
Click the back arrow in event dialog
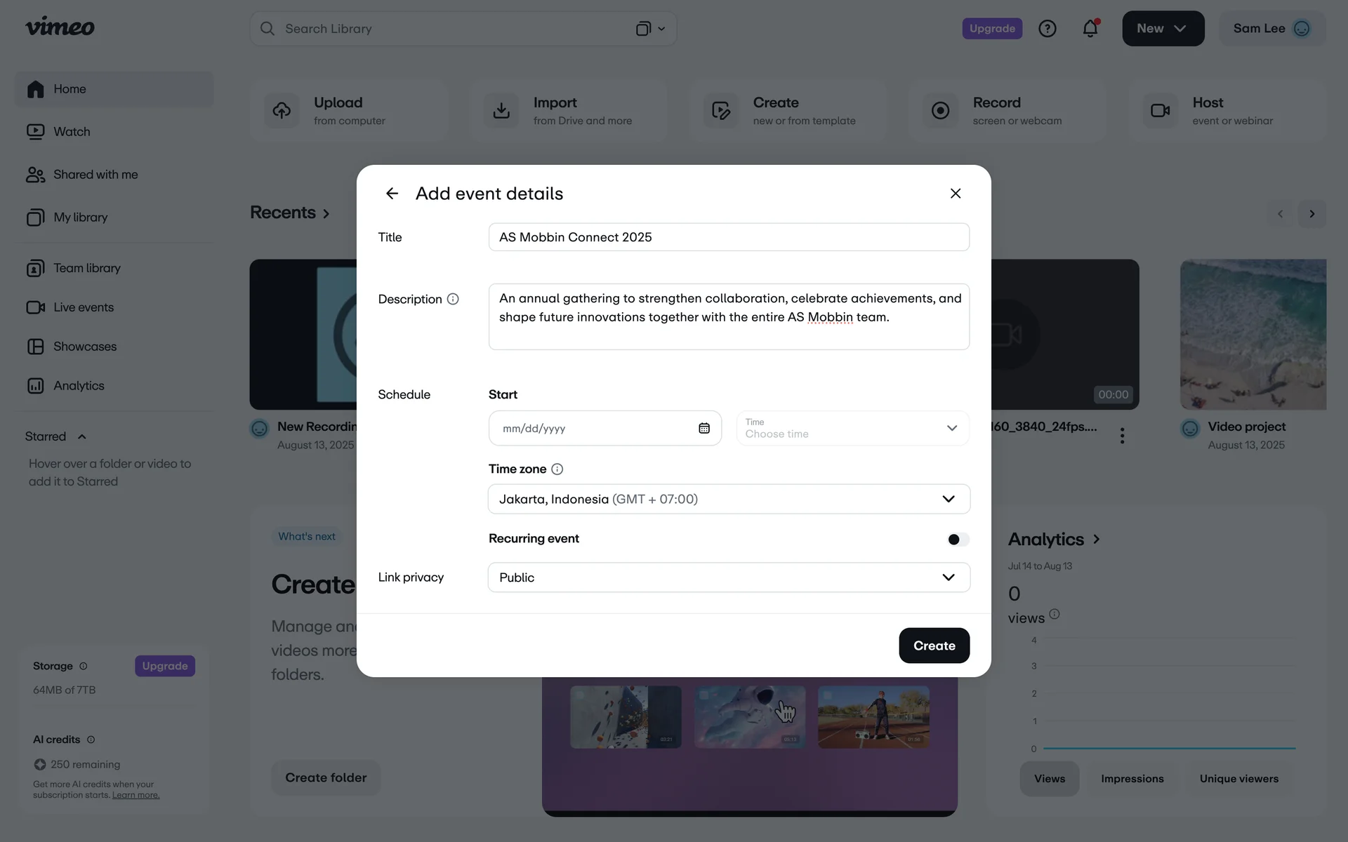[392, 194]
